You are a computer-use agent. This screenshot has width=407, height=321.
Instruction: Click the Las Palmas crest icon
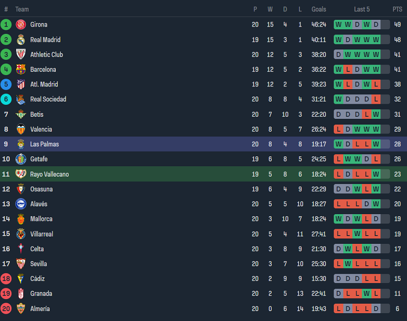pyautogui.click(x=21, y=144)
